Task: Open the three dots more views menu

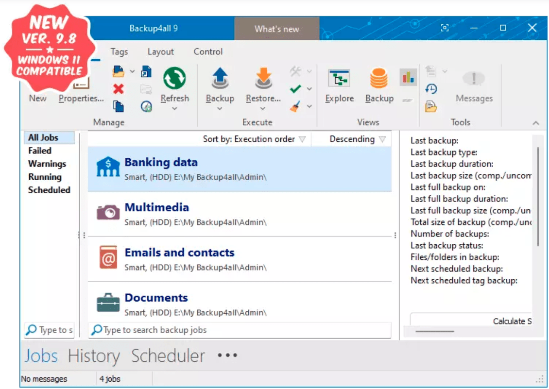Action: click(227, 355)
